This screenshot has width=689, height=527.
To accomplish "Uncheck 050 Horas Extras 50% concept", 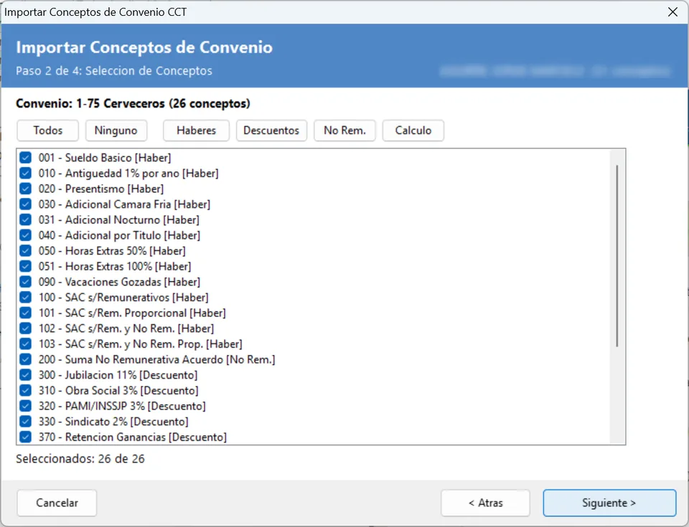I will click(26, 251).
